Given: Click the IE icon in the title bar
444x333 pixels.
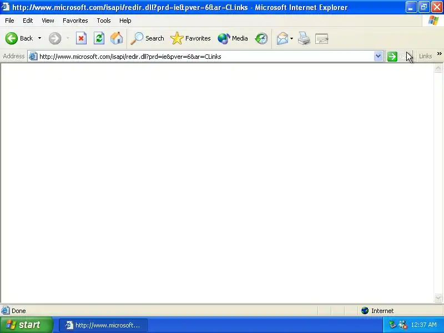Looking at the screenshot, I should [6, 7].
